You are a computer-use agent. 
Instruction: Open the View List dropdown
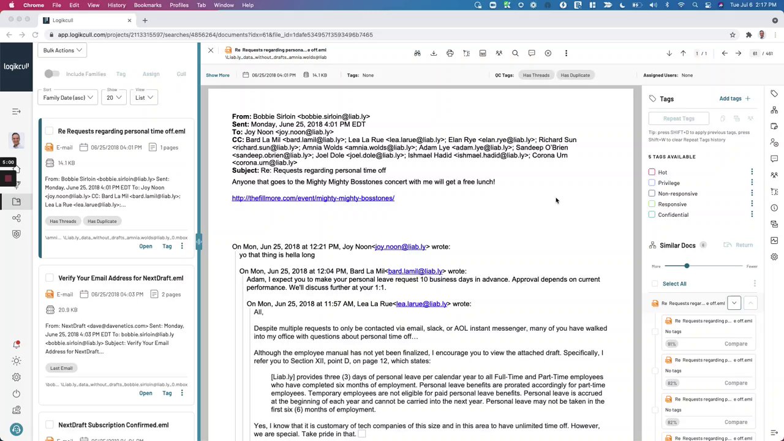click(144, 97)
